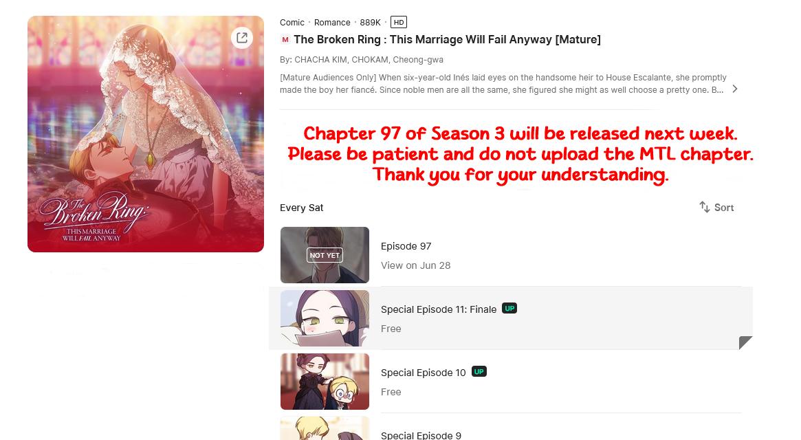Click the UP badge on Special Episode 11
801x440 pixels.
click(509, 308)
